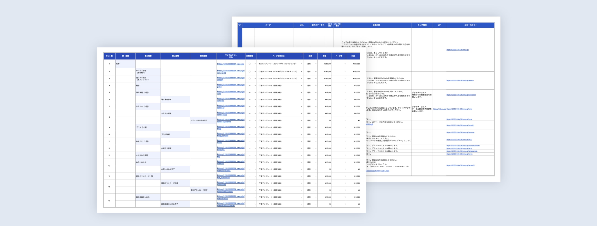The image size is (597, 226).
Task: Open 納期 dropdown in the よくあるご質問 row
Action: [x=316, y=155]
